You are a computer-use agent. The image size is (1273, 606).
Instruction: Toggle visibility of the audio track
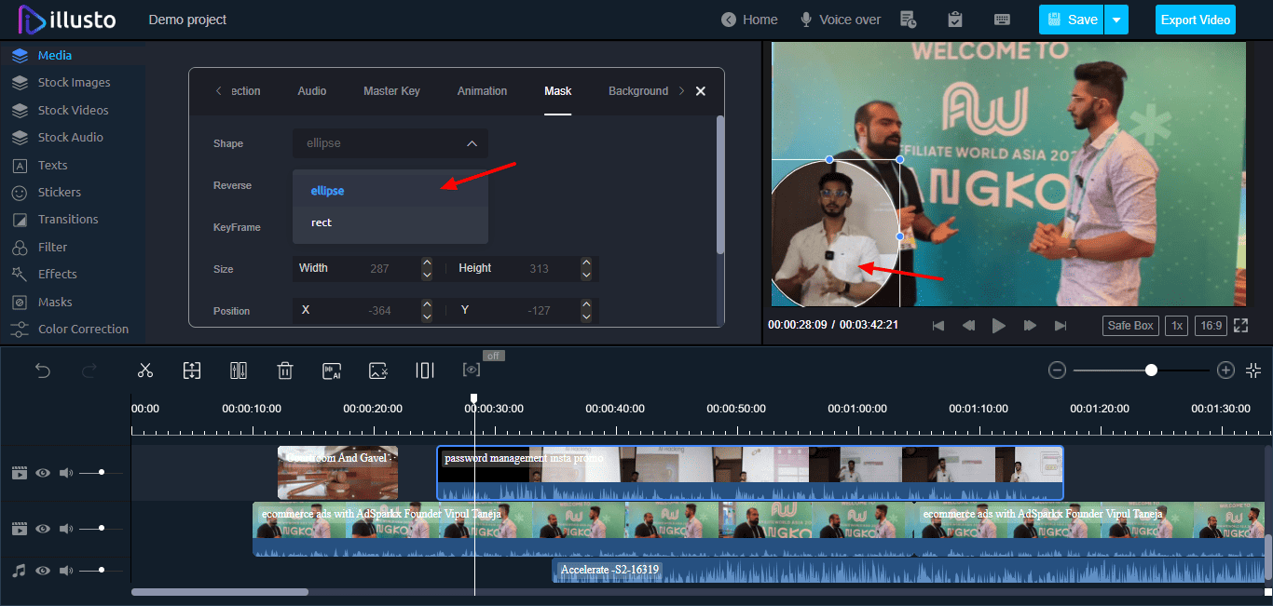(x=43, y=571)
